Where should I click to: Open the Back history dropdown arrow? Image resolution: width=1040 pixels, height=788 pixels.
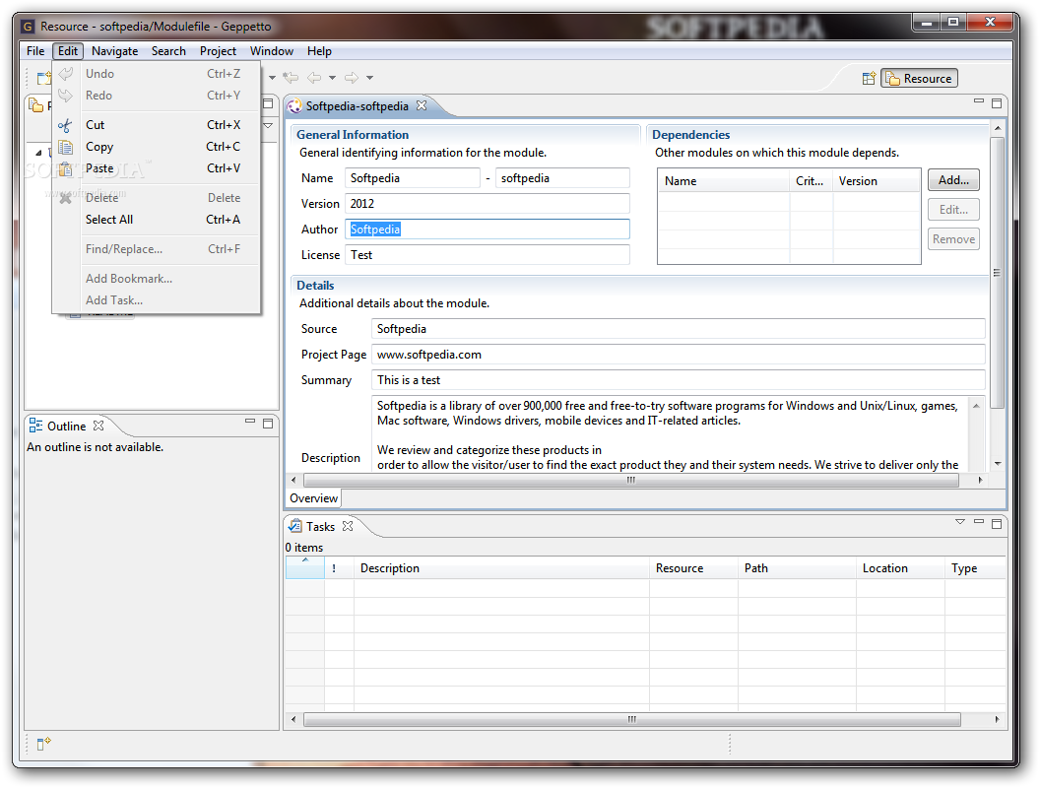(x=332, y=78)
